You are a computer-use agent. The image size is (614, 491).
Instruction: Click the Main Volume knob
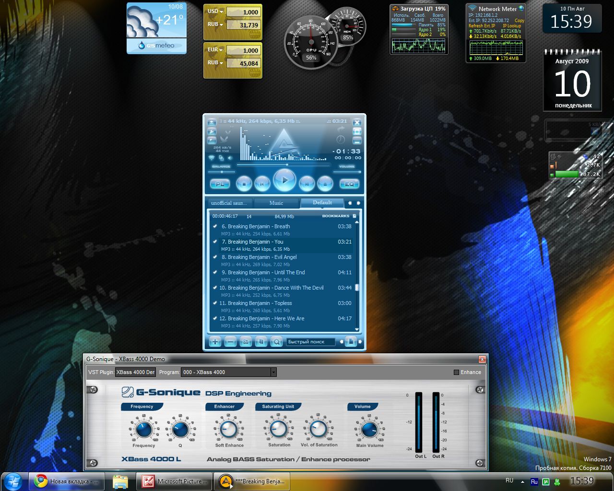369,430
